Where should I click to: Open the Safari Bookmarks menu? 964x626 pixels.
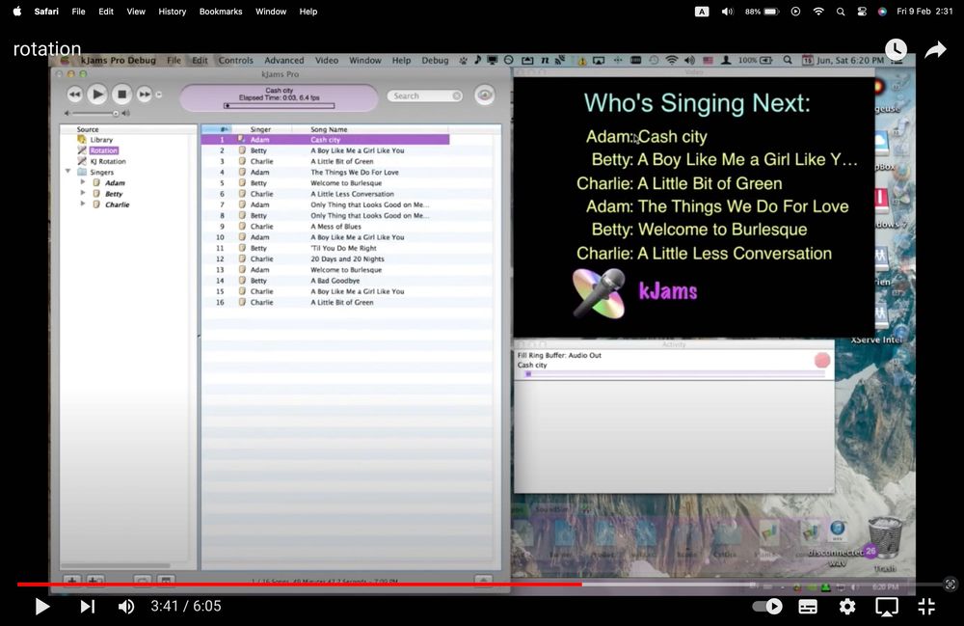[x=221, y=11]
